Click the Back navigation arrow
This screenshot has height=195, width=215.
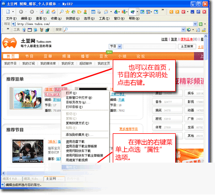click(x=21, y=12)
